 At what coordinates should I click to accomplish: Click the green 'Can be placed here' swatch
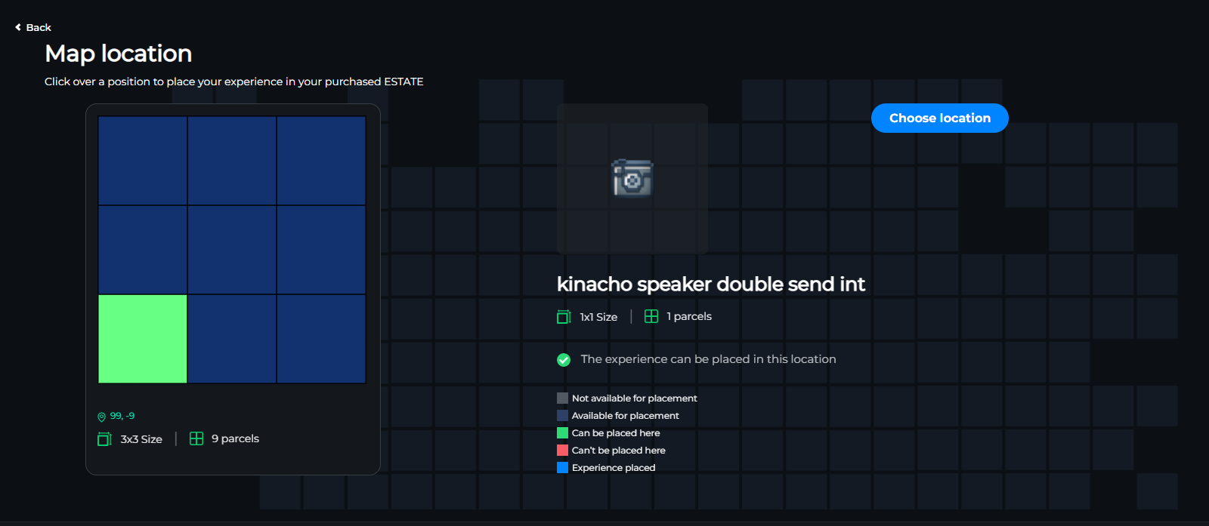point(562,433)
